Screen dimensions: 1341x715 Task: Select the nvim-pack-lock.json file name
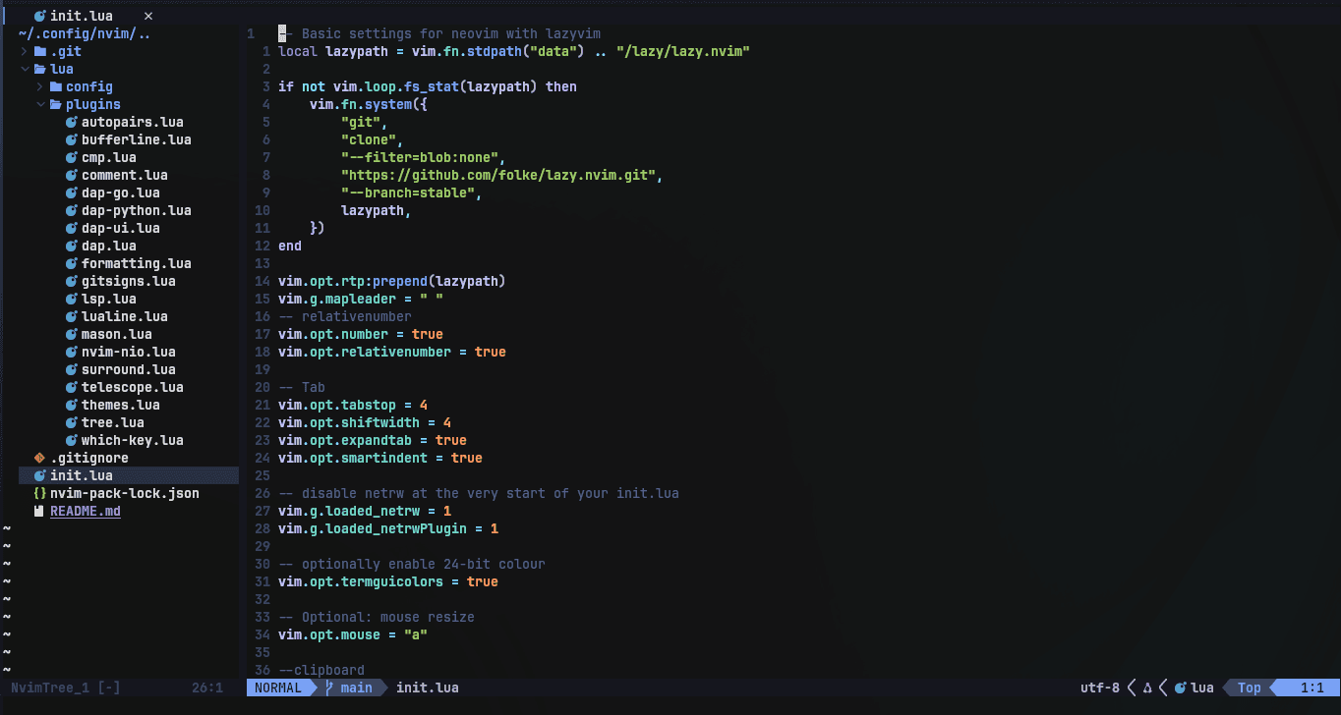pos(125,493)
